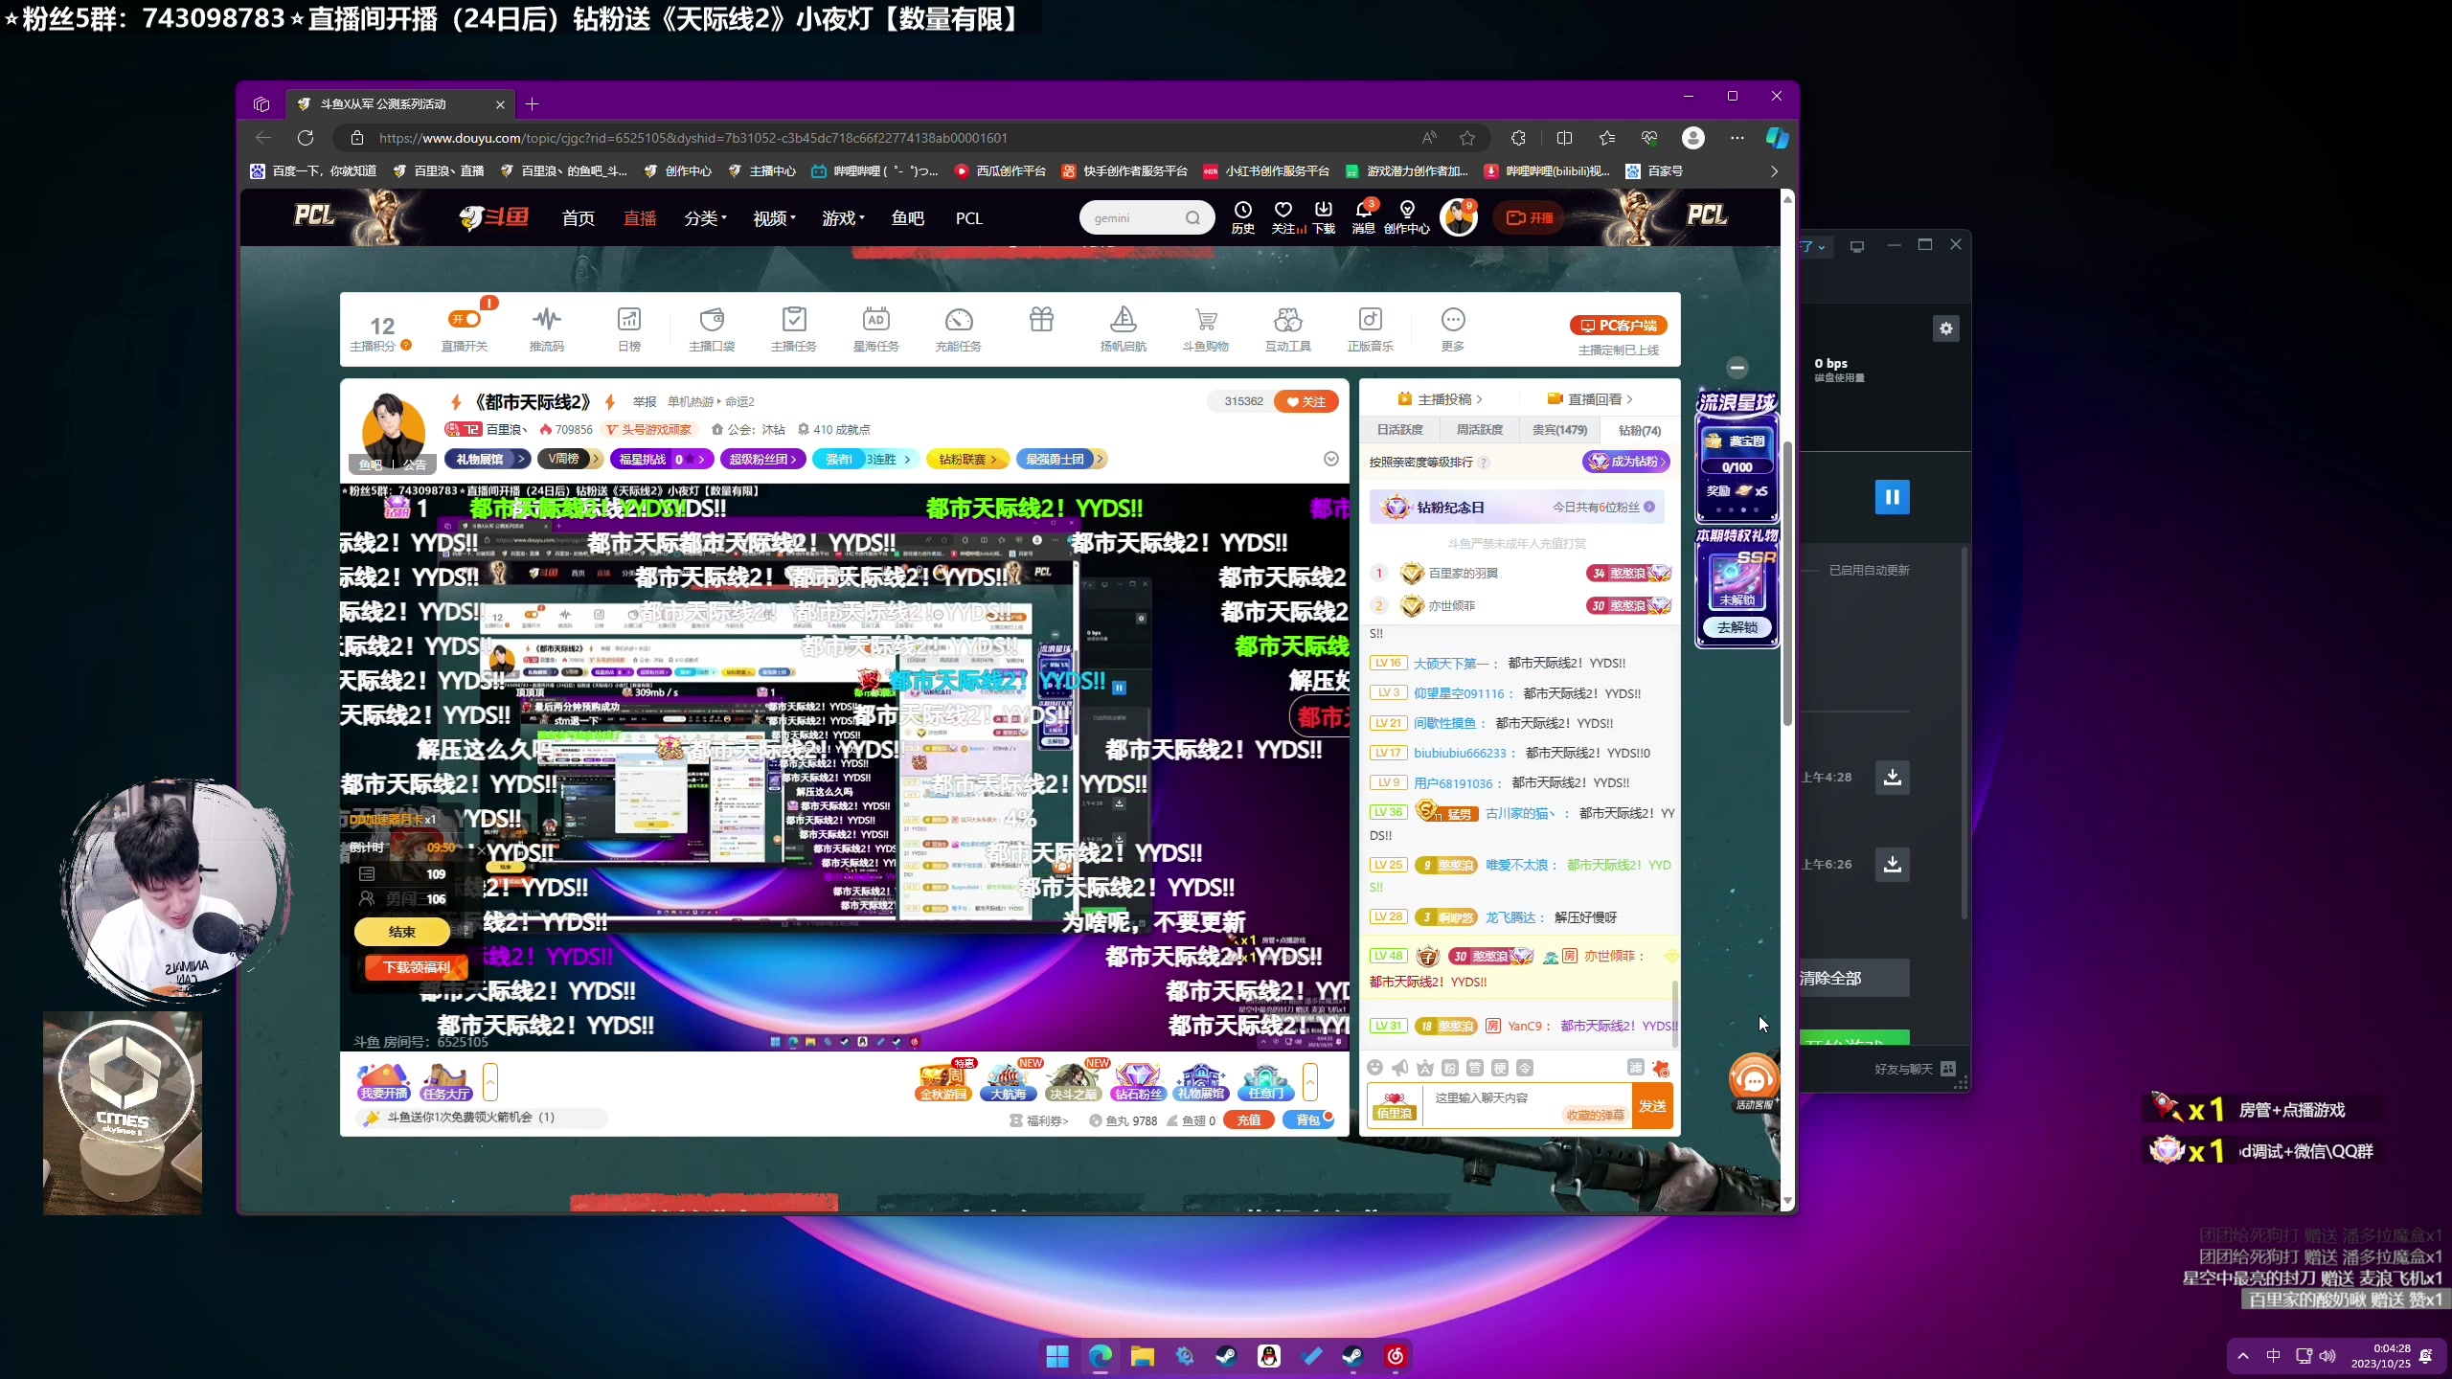2452x1379 pixels.
Task: Open the 星海任务 AD icon
Action: (876, 319)
